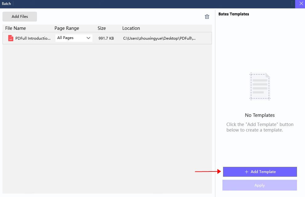The height and width of the screenshot is (197, 305).
Task: Click the File Name column header
Action: [x=15, y=28]
